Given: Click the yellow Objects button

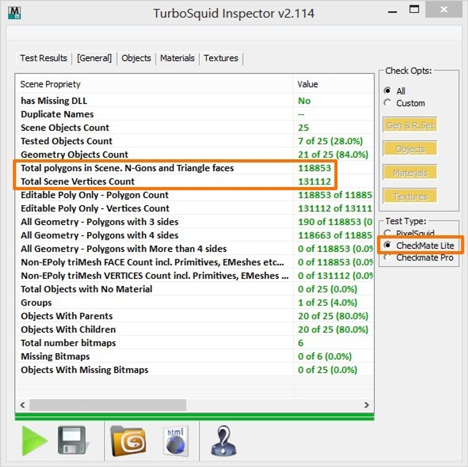Looking at the screenshot, I should click(x=410, y=149).
